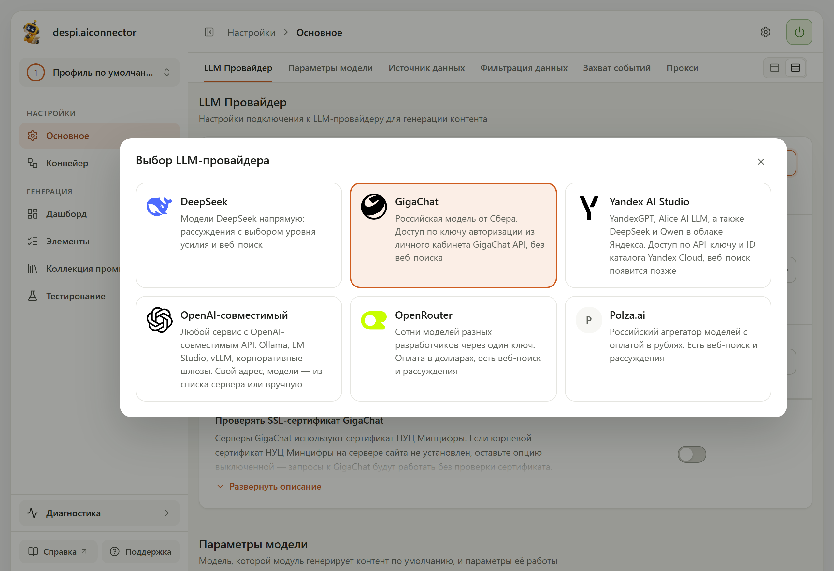Close the LLM provider selection dialog
834x571 pixels.
click(760, 162)
